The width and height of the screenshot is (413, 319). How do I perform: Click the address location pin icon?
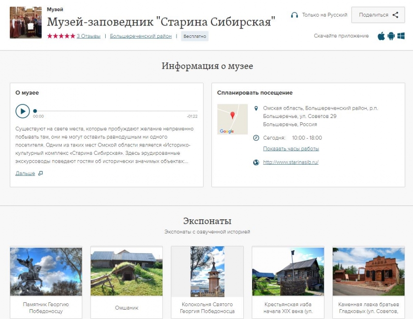256,108
